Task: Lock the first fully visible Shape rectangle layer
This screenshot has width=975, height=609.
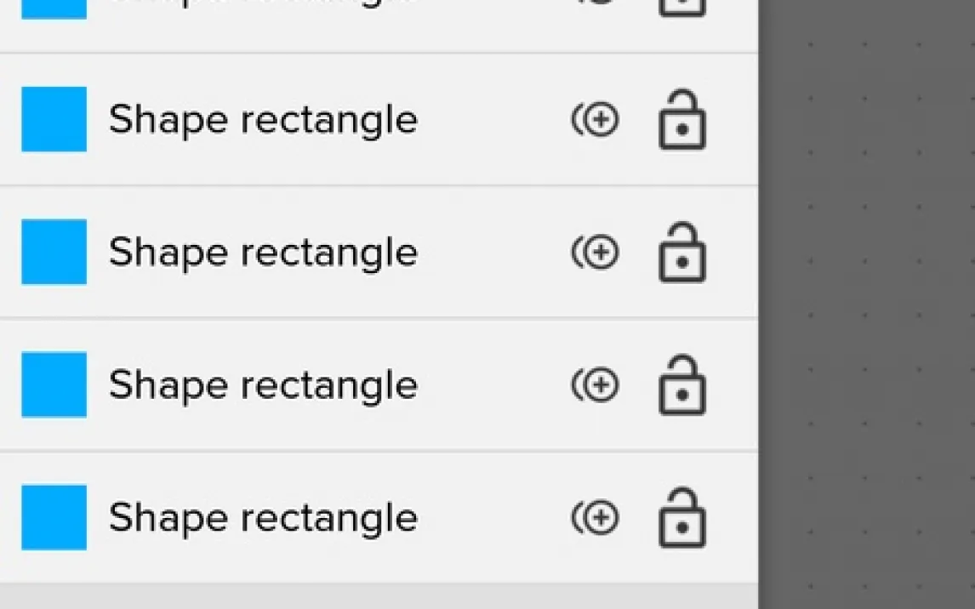Action: (x=682, y=120)
